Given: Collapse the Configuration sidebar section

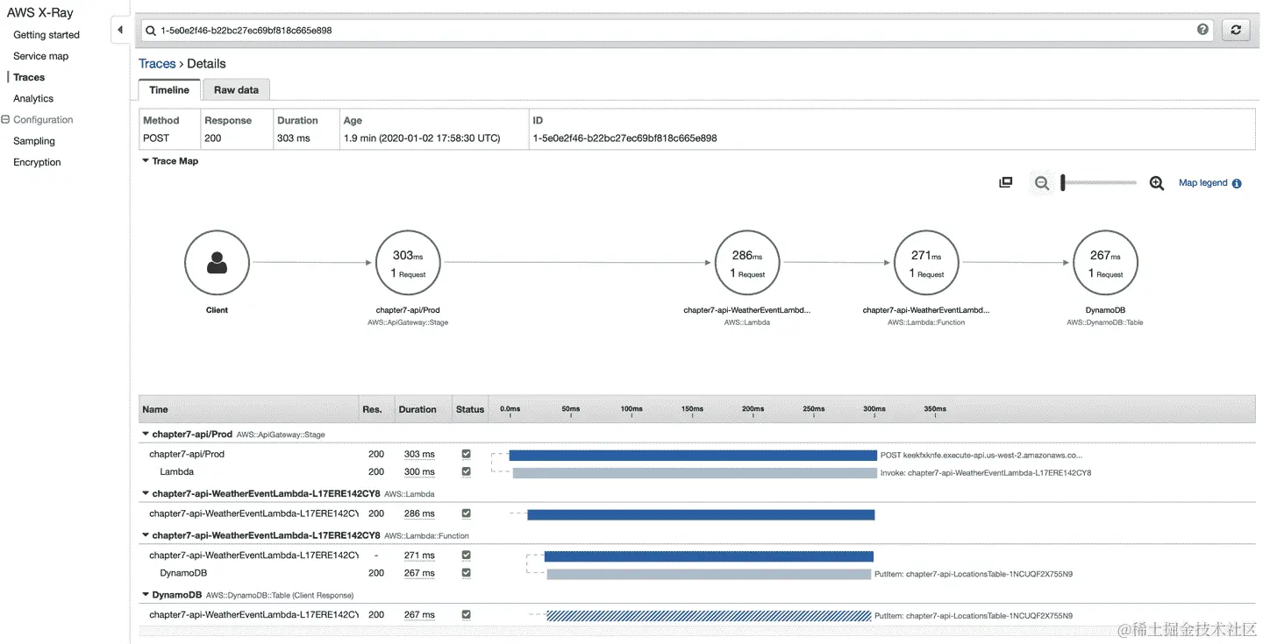Looking at the screenshot, I should click(5, 120).
